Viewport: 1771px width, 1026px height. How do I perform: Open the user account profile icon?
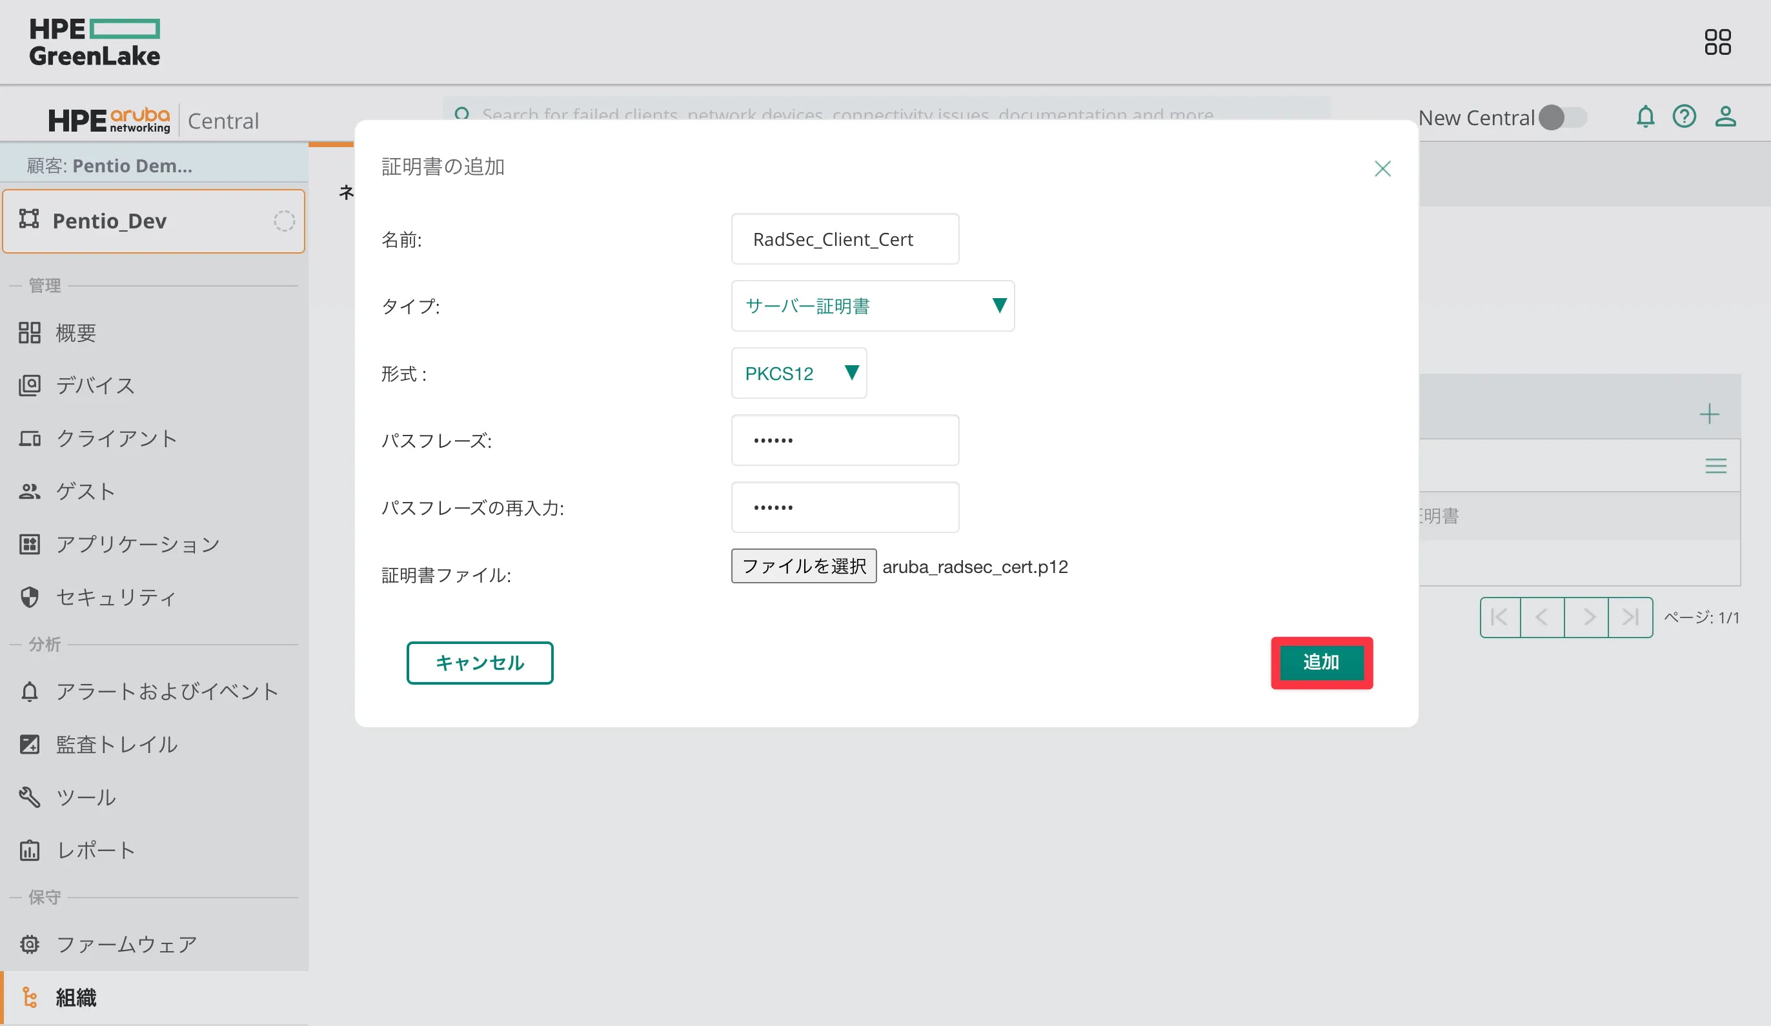pos(1725,117)
